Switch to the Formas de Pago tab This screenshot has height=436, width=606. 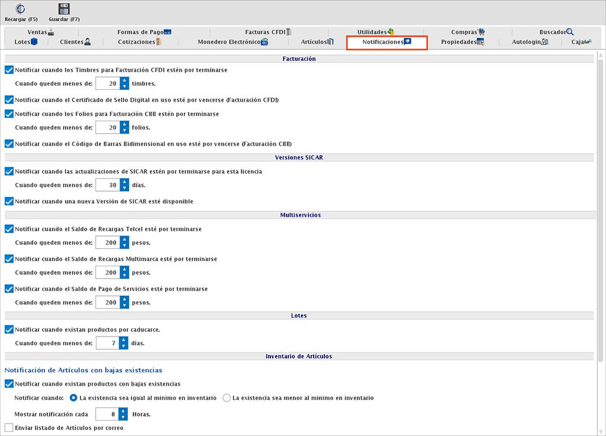(140, 32)
